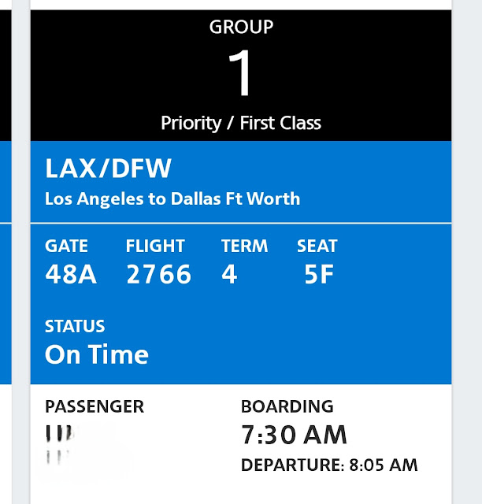Tap the 7:30 AM boarding time
This screenshot has width=482, height=504.
click(295, 435)
